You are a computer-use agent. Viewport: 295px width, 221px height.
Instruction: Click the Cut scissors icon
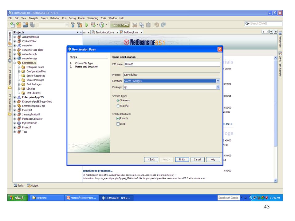135,25
